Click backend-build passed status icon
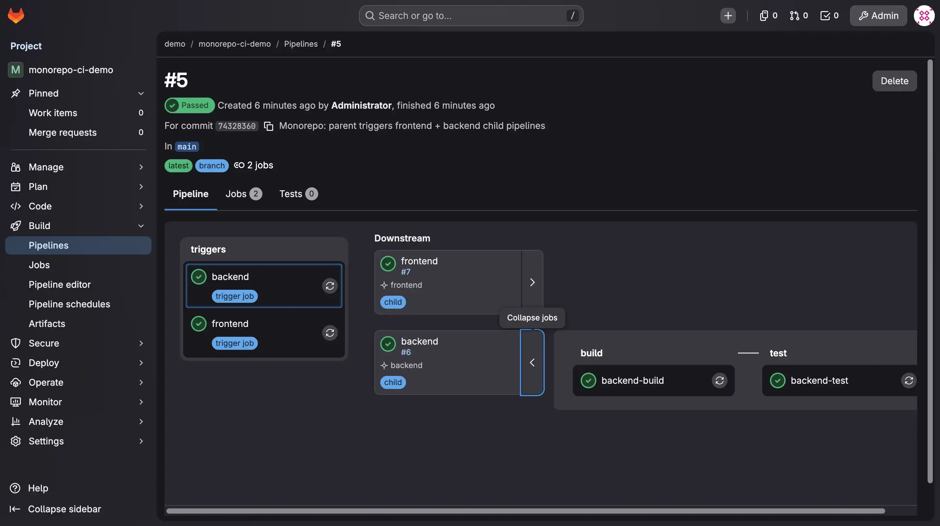Screen dimensions: 940x526 click(x=588, y=381)
